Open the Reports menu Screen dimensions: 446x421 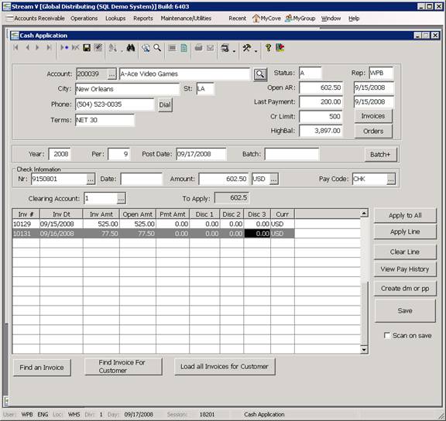click(143, 19)
